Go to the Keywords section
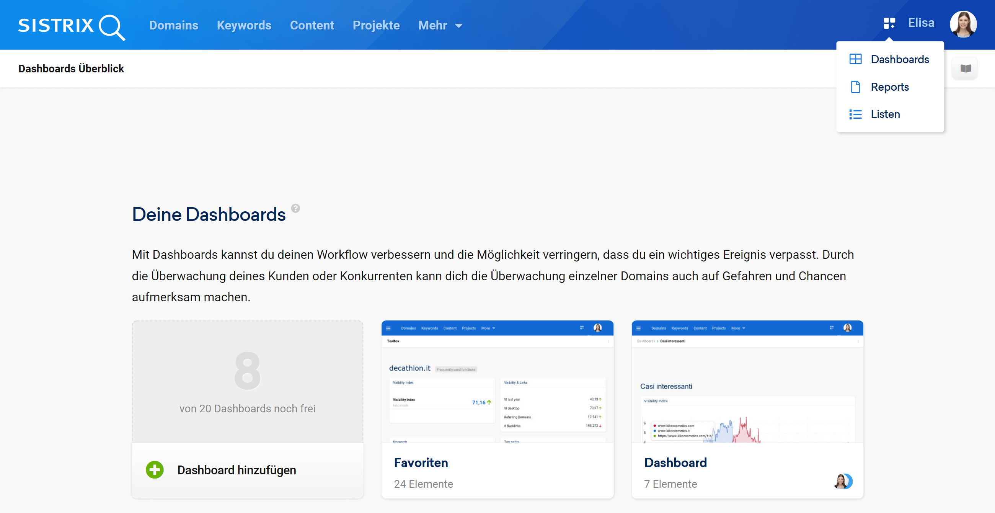This screenshot has height=513, width=995. coord(244,26)
